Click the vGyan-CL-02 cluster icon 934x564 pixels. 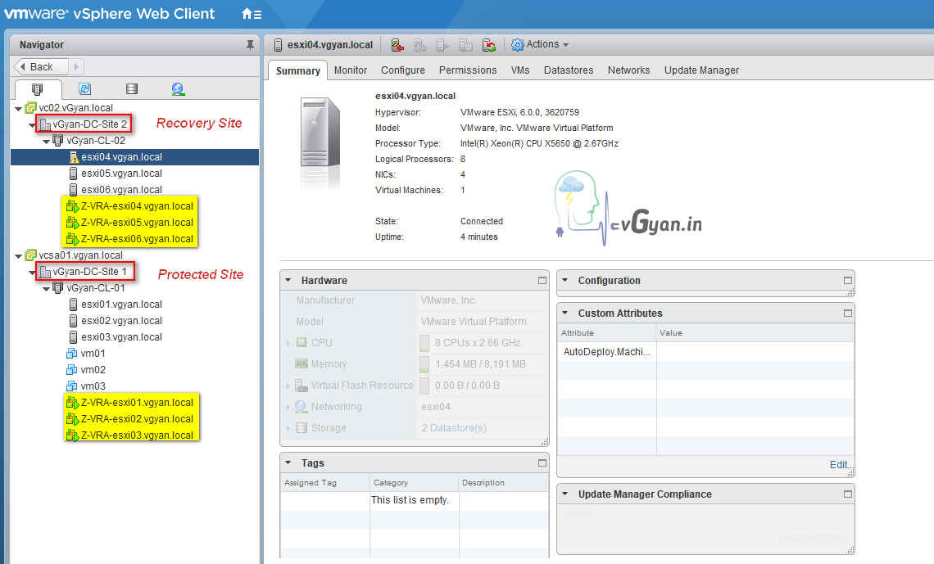pyautogui.click(x=58, y=141)
